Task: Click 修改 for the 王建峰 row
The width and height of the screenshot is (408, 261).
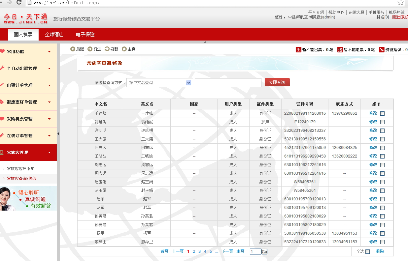Action: (x=373, y=113)
